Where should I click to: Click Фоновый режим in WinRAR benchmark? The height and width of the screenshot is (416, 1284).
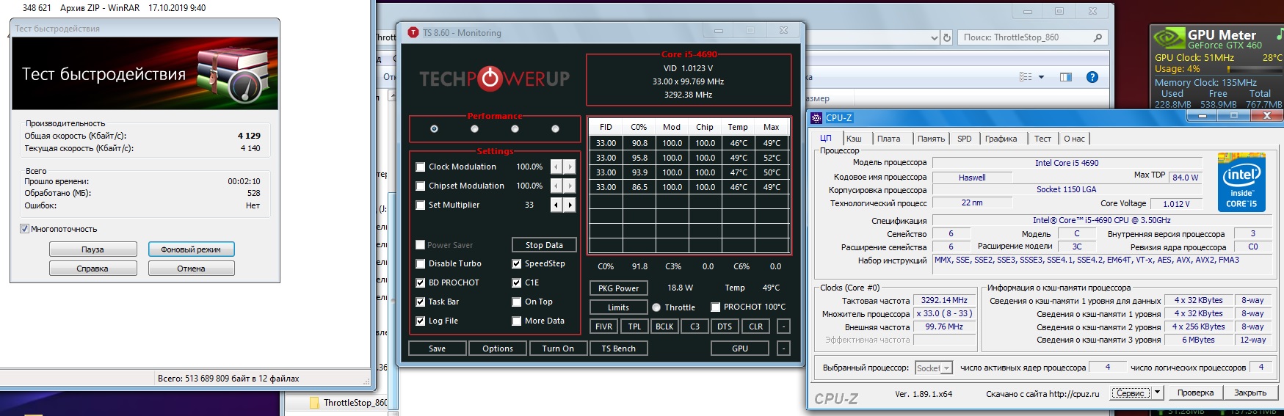tap(191, 249)
